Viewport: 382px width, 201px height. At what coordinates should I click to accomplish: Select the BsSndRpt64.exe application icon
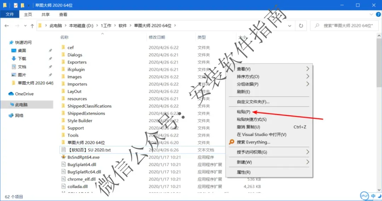[63, 157]
